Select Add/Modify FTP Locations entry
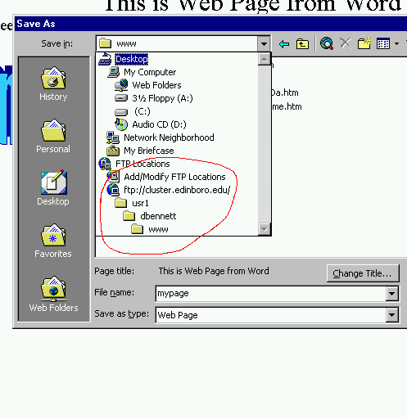Viewport: 407px width, 419px height. click(x=166, y=177)
